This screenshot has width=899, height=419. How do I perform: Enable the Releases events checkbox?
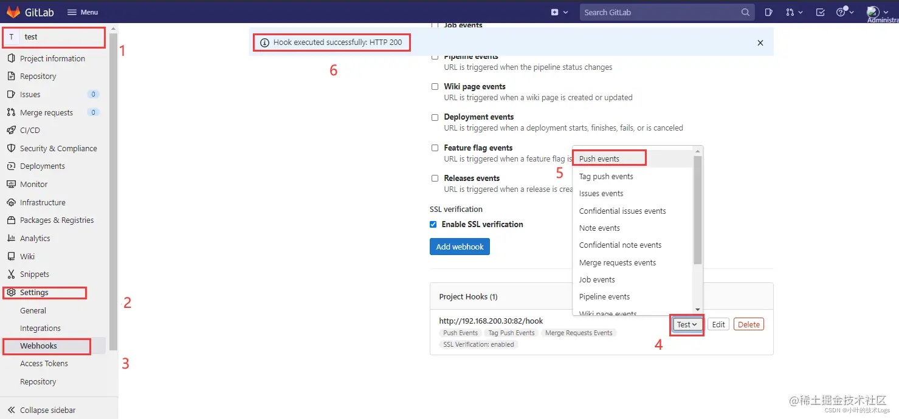pos(435,178)
